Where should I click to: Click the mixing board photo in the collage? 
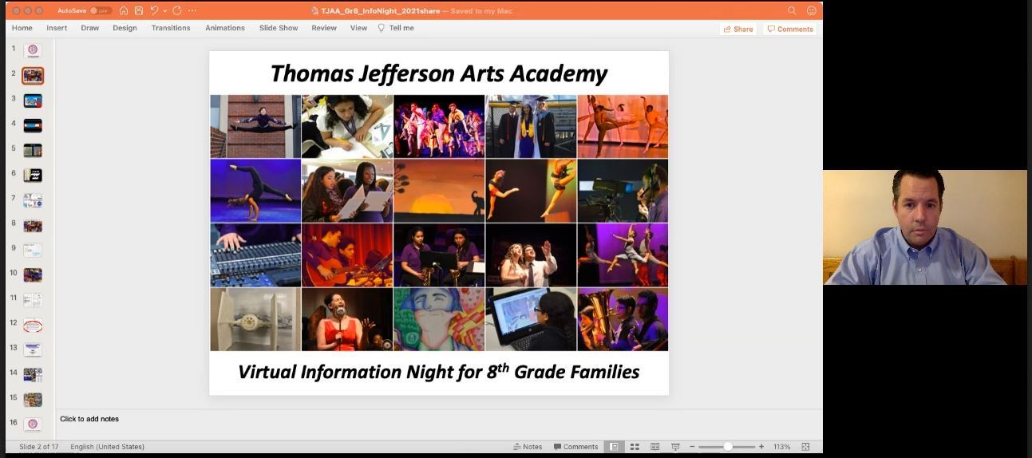point(255,255)
